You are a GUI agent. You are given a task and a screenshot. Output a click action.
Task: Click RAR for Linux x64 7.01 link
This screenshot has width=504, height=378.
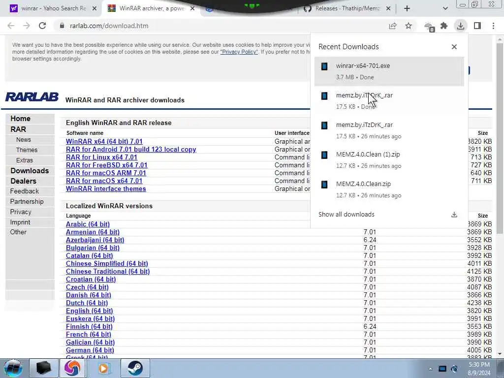click(101, 157)
